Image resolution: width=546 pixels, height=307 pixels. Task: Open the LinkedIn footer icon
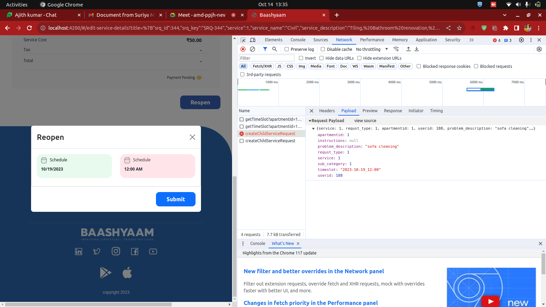coord(78,252)
